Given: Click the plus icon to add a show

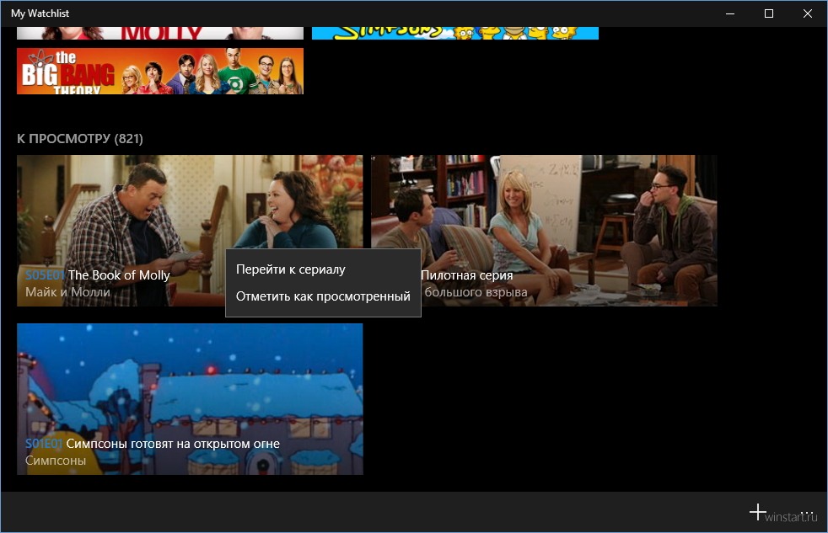Looking at the screenshot, I should (x=758, y=512).
